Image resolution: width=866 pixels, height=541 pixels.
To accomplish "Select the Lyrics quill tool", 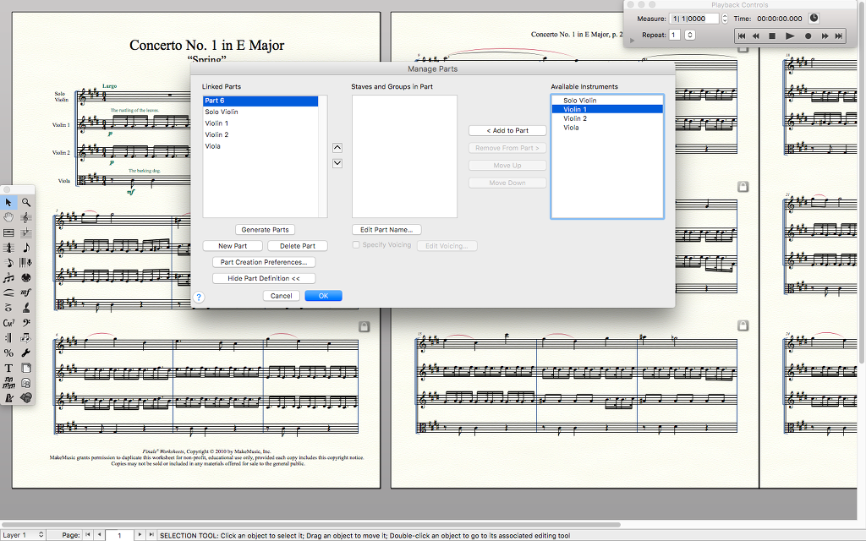I will pos(26,308).
